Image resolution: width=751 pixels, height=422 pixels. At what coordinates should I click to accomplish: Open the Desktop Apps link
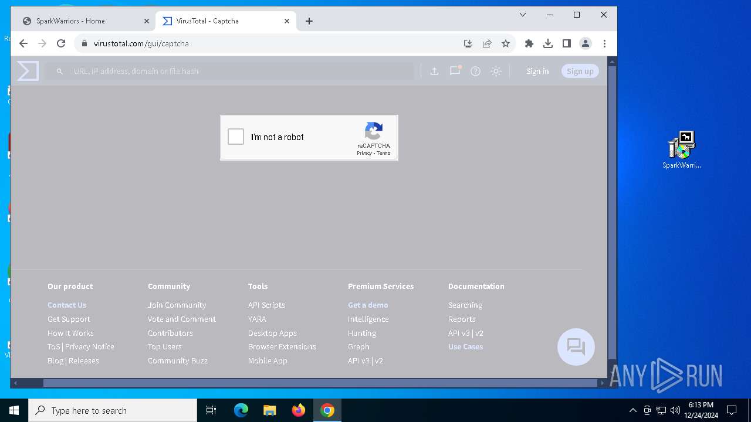pos(272,333)
